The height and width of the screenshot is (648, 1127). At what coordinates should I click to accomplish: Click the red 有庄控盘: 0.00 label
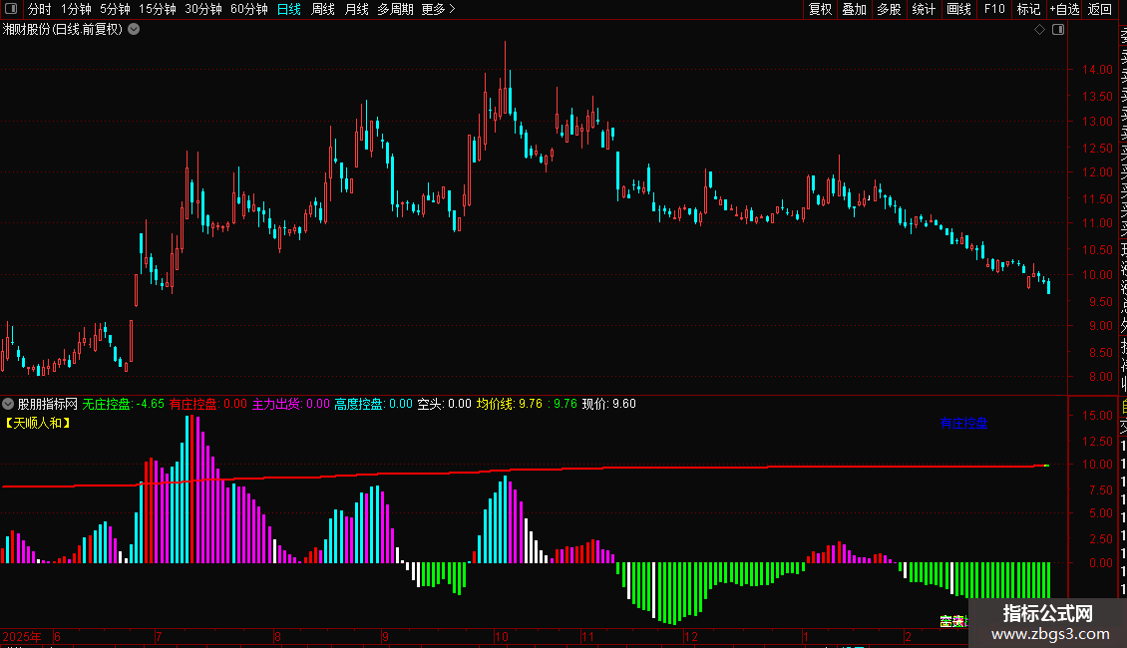point(207,404)
